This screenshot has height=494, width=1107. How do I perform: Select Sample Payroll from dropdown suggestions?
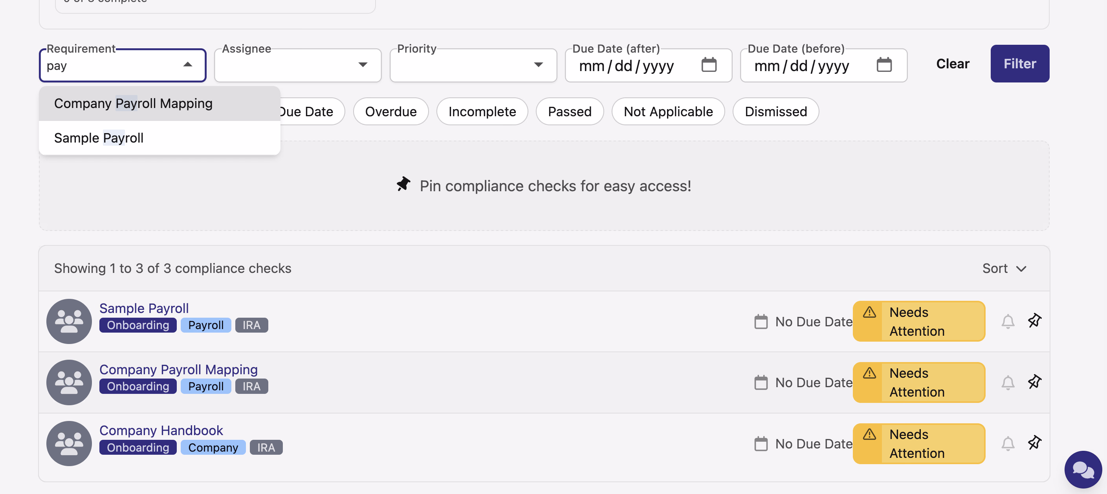click(159, 138)
